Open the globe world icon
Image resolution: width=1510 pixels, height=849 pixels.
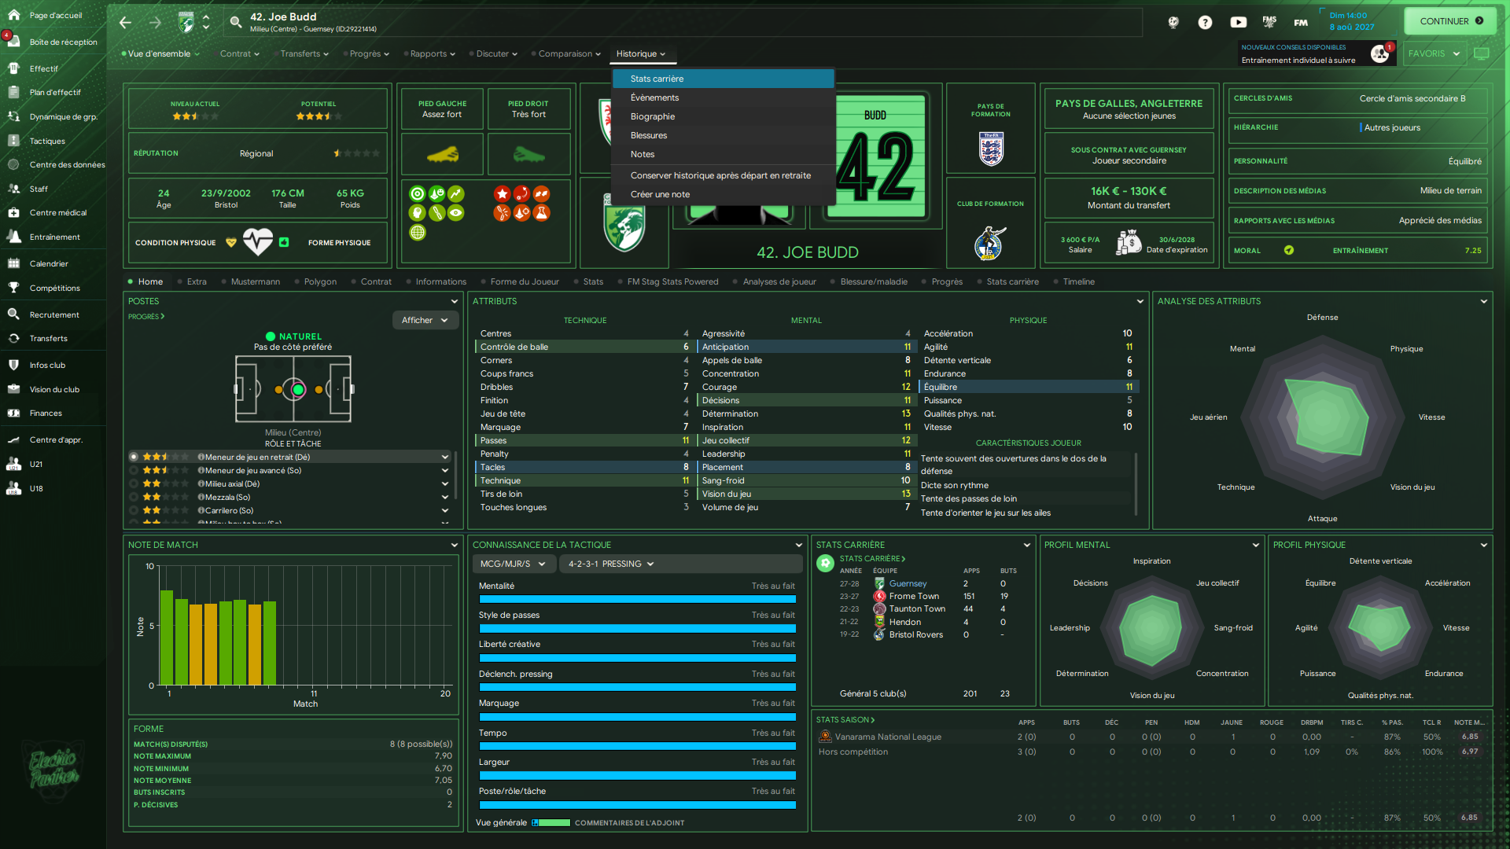point(1173,22)
